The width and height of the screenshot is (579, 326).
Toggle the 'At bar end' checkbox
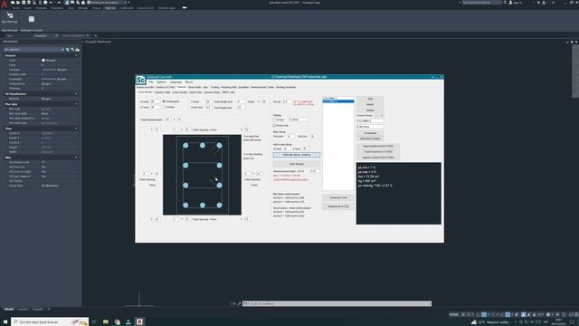[x=274, y=125]
